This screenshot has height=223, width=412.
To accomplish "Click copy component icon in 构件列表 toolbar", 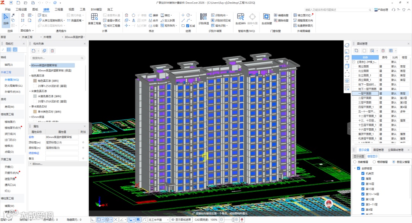I will (44, 51).
